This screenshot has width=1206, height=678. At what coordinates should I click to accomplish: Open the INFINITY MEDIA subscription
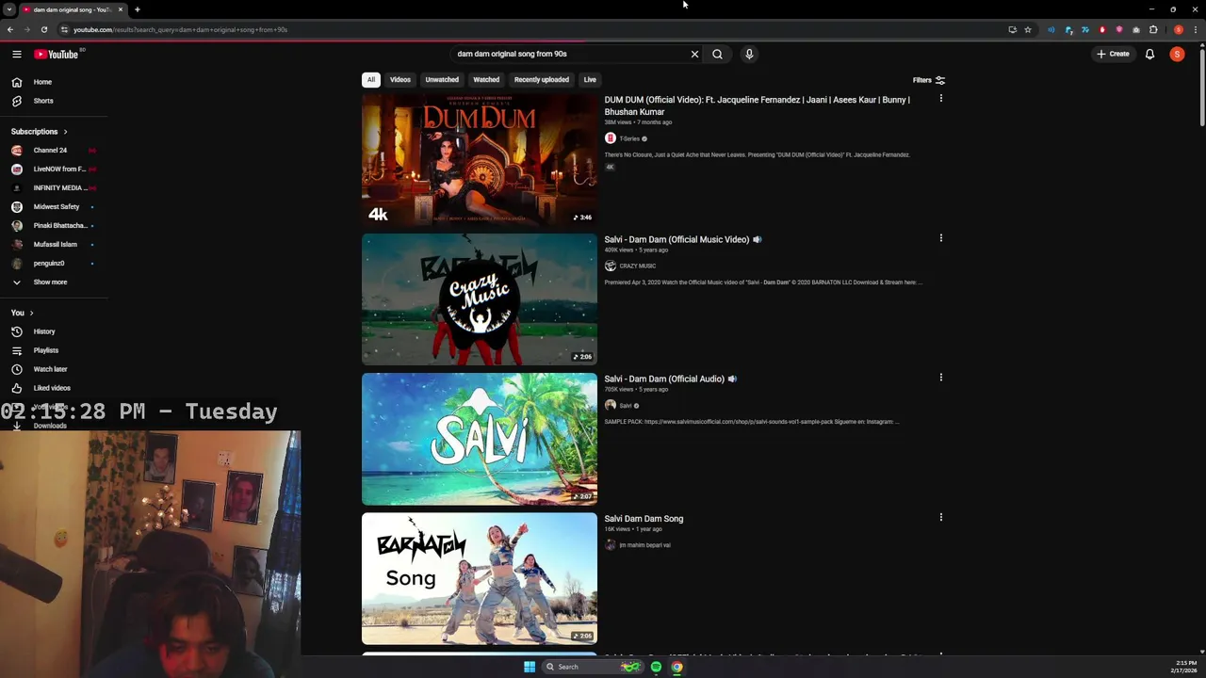coord(53,188)
